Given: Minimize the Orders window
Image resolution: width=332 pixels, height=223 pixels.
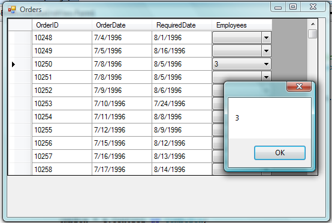Looking at the screenshot, I should point(278,7).
